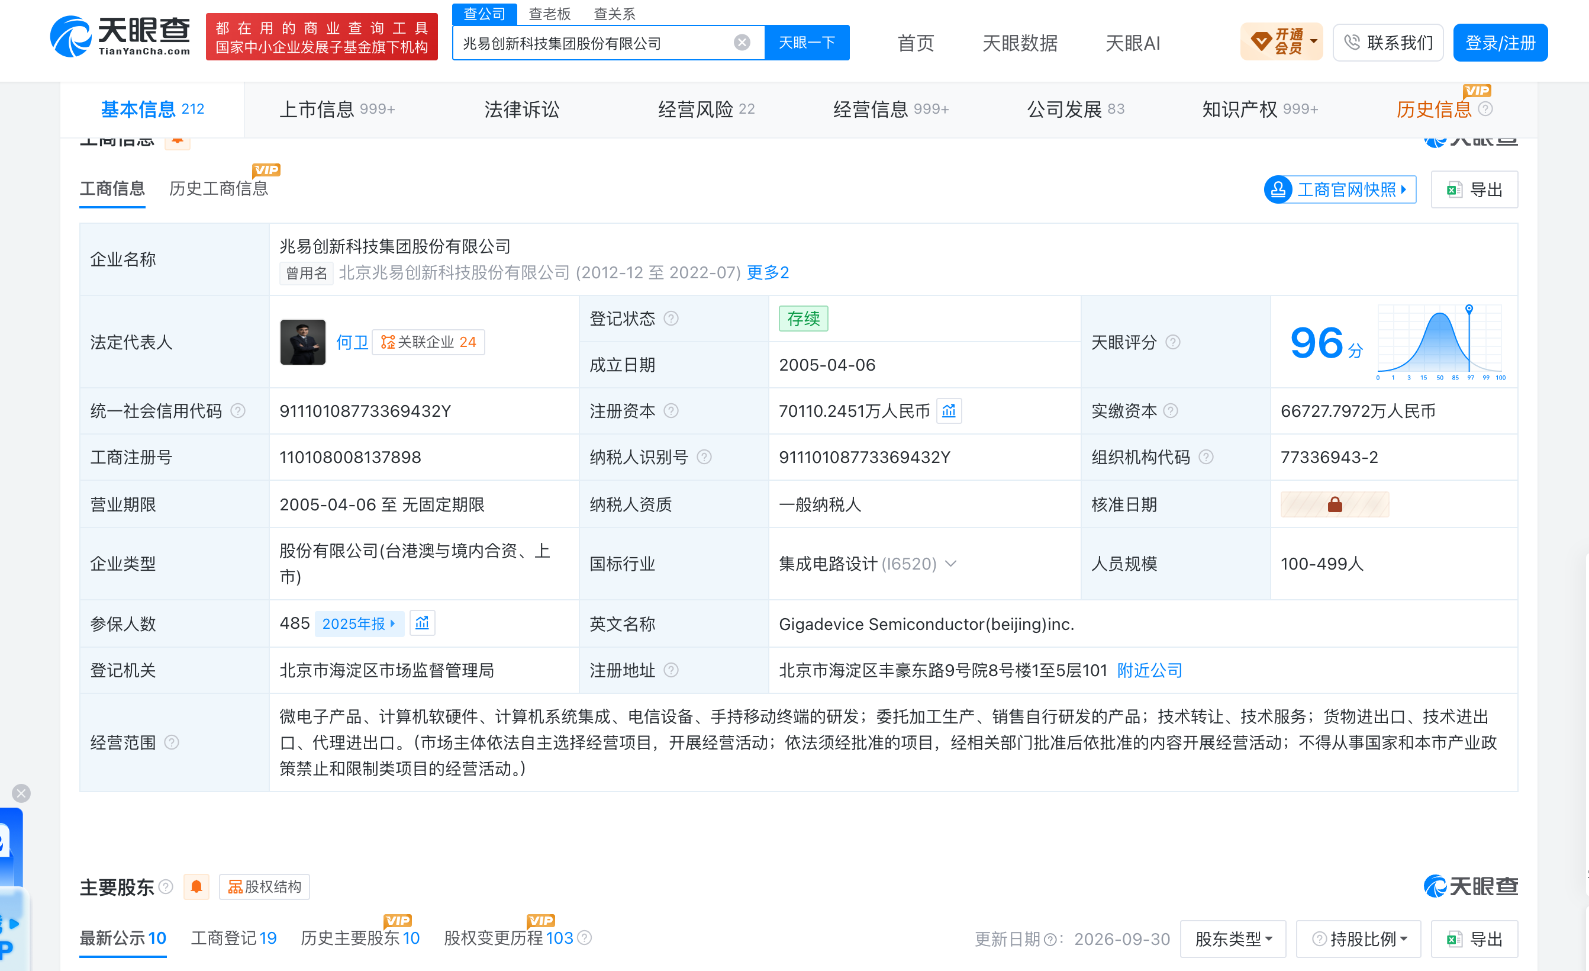This screenshot has height=971, width=1589.
Task: Click the 96分 score distribution chart
Action: [1440, 343]
